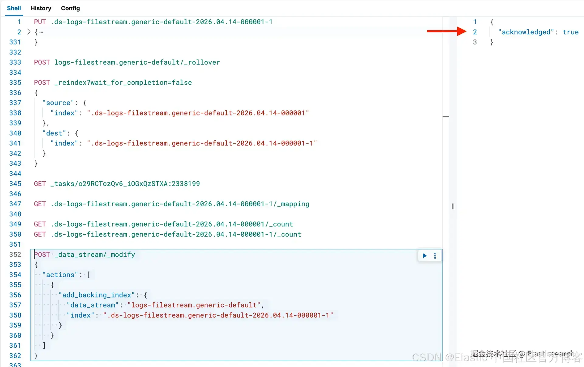The width and height of the screenshot is (584, 367).
Task: Click line number 352 in the gutter
Action: click(15, 255)
